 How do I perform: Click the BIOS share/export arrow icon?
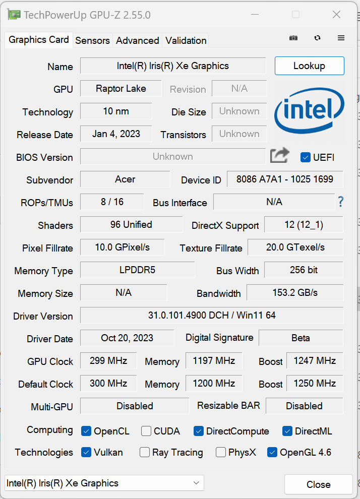[279, 156]
